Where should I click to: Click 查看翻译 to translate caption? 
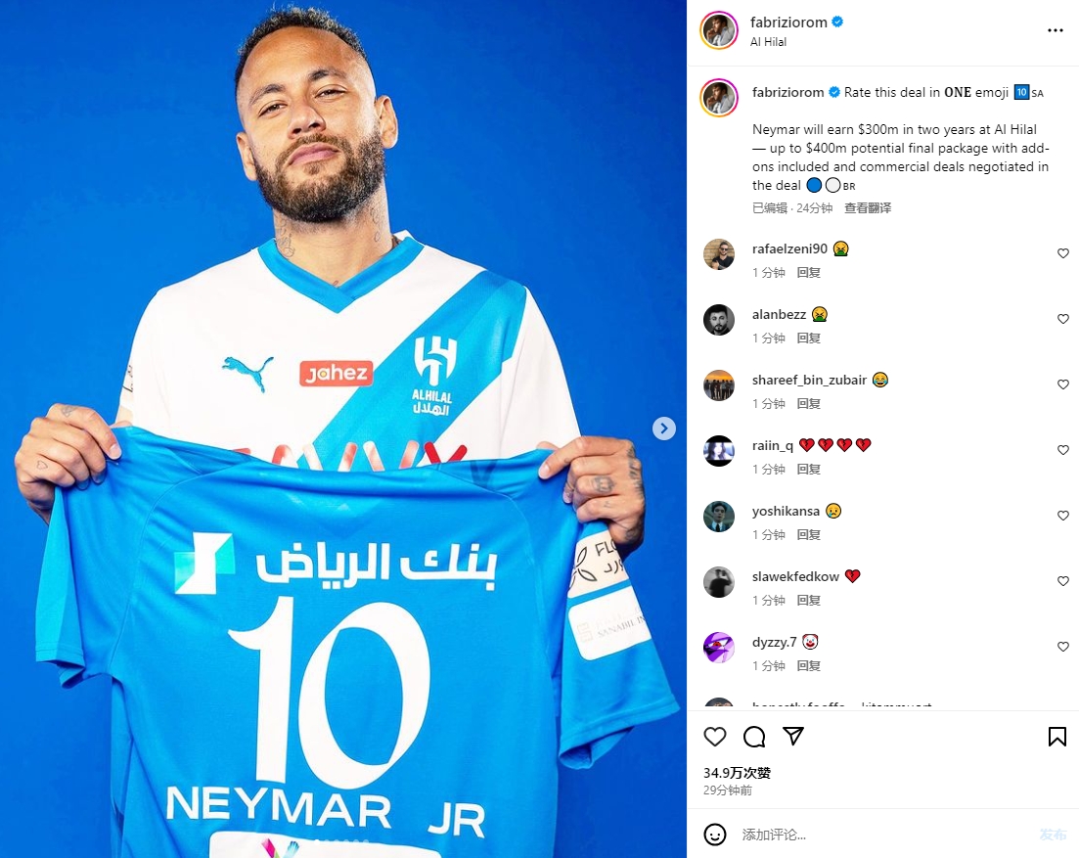tap(867, 207)
